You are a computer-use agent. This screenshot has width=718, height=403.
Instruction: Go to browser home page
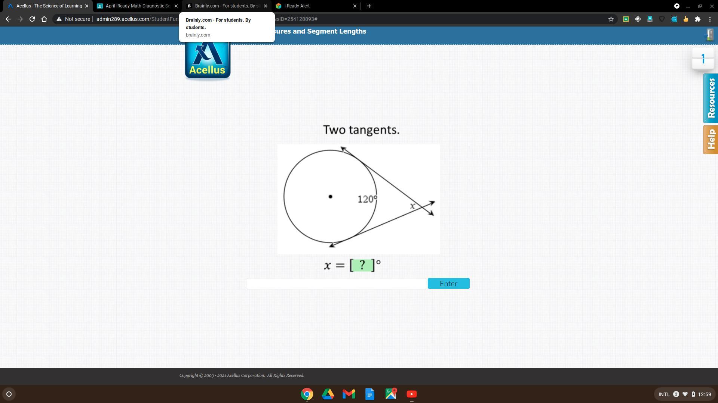click(x=44, y=19)
